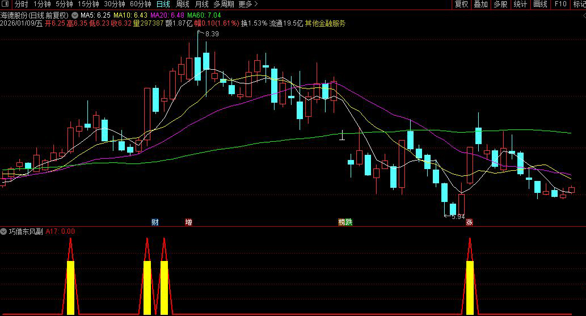Select the 1分钟 period tab
This screenshot has height=316, width=586.
click(x=42, y=4)
